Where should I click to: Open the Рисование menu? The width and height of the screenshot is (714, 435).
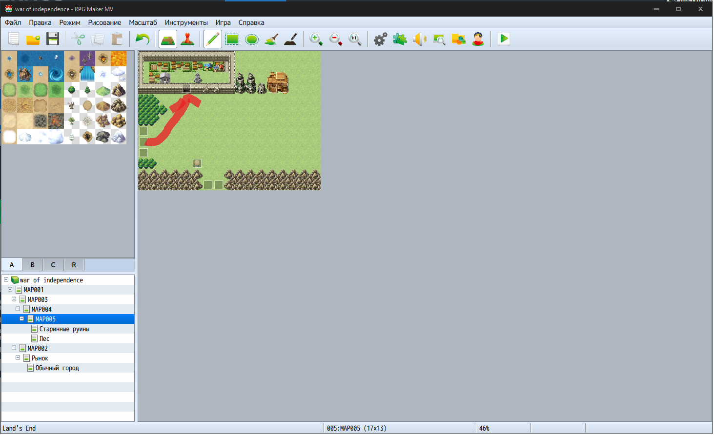pos(104,22)
